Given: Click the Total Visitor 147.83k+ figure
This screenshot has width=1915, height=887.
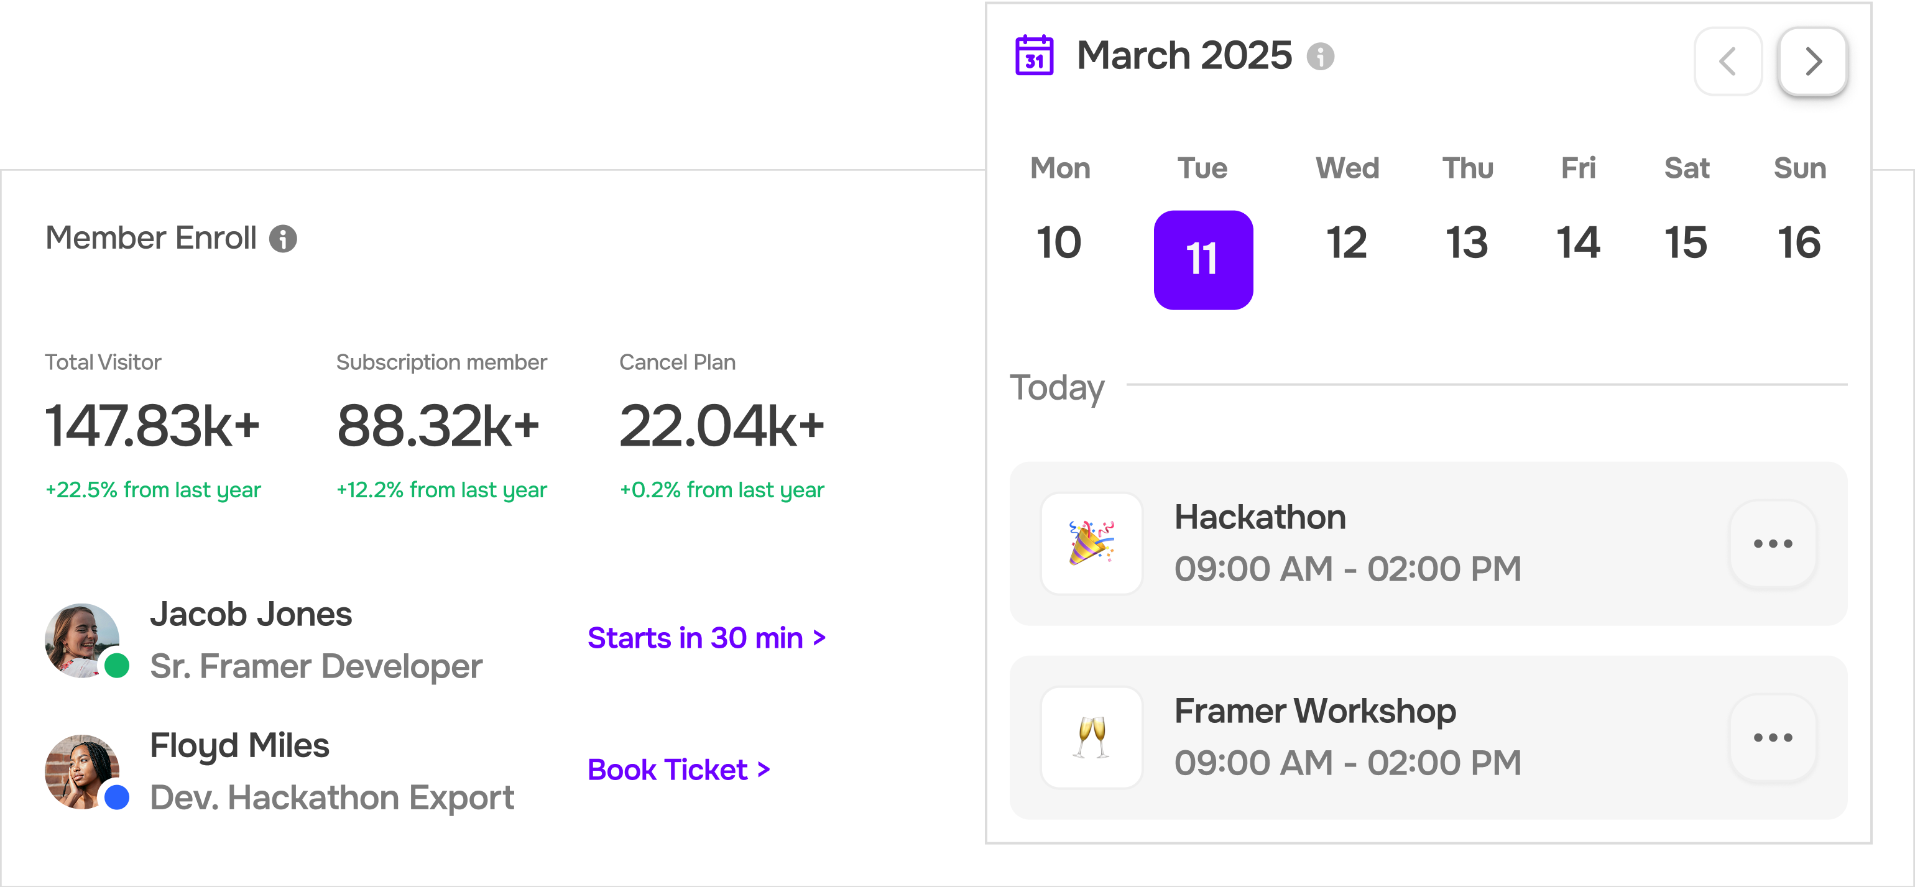Looking at the screenshot, I should 152,426.
